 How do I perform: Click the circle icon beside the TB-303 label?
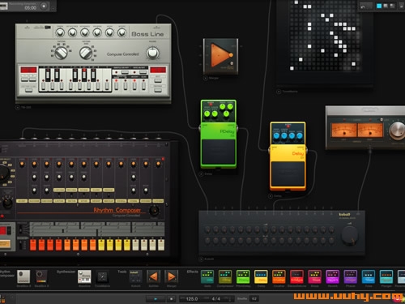tap(18, 107)
